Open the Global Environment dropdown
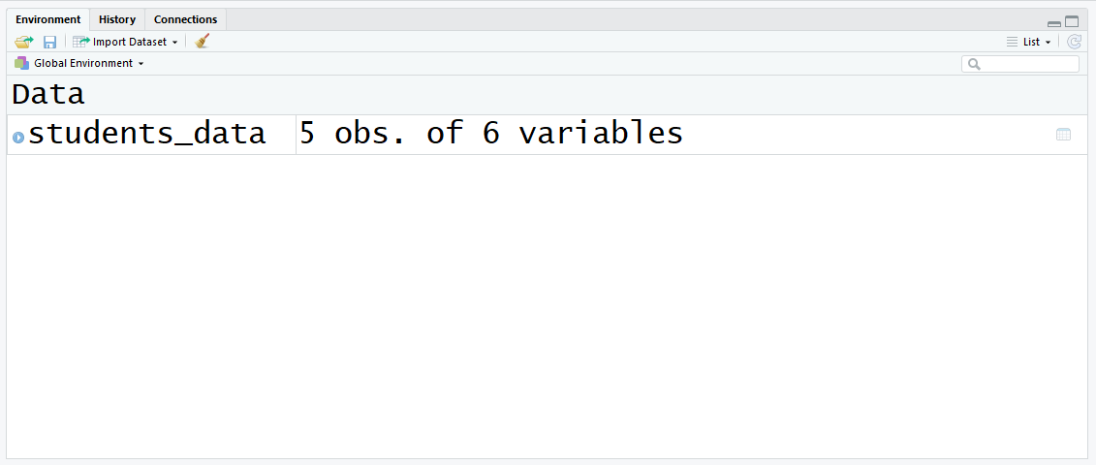 79,63
